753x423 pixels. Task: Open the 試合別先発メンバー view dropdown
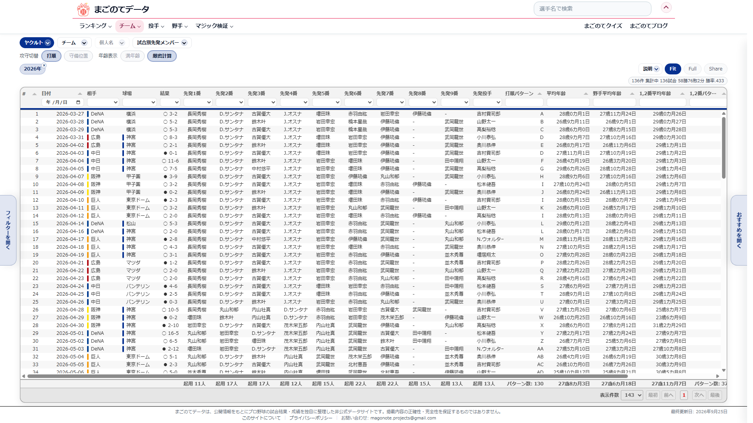162,43
